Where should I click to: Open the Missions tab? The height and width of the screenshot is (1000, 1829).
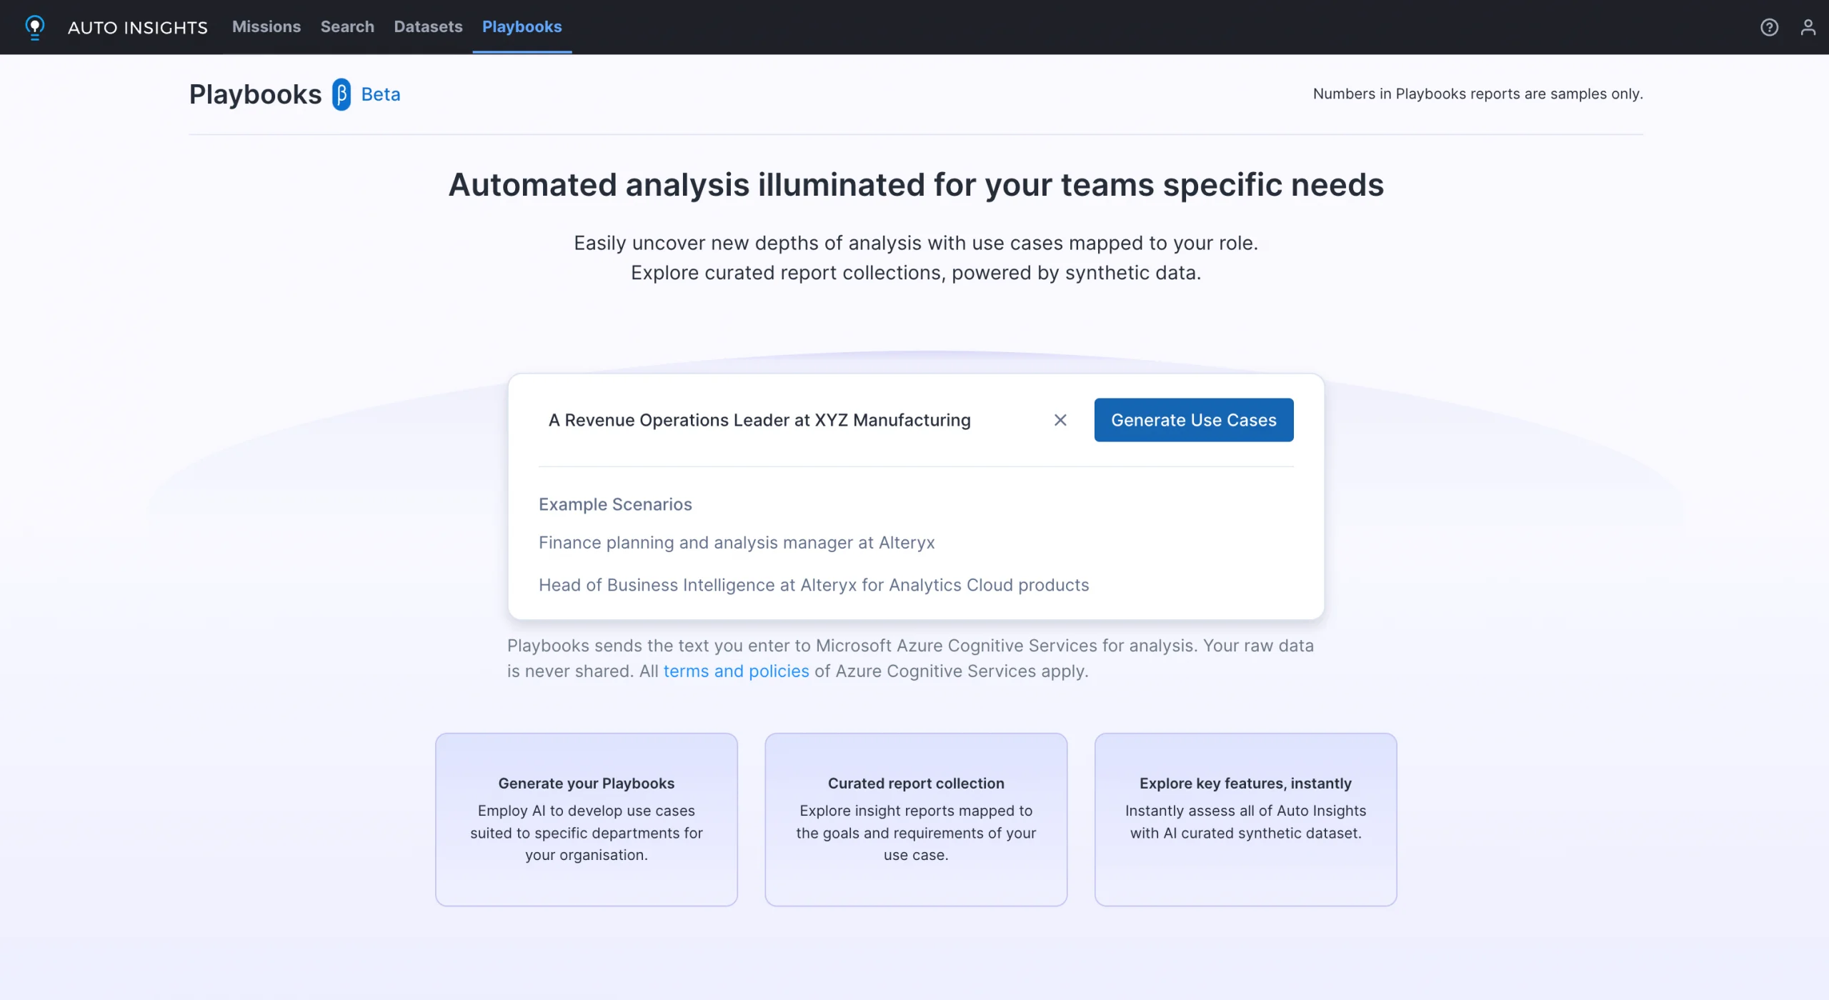click(x=266, y=27)
